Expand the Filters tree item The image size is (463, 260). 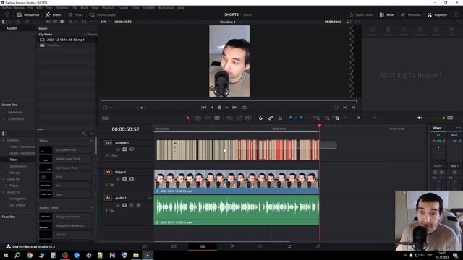point(7,186)
